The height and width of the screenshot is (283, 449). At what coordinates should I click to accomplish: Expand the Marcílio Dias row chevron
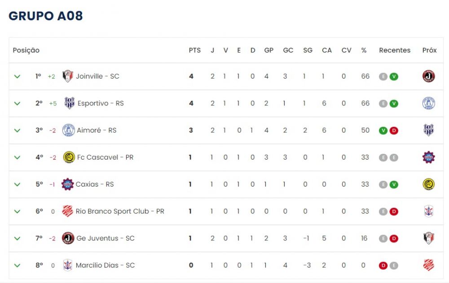click(x=17, y=266)
